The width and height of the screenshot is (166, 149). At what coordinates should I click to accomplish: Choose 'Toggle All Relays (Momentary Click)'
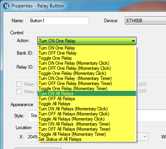[x=87, y=119]
